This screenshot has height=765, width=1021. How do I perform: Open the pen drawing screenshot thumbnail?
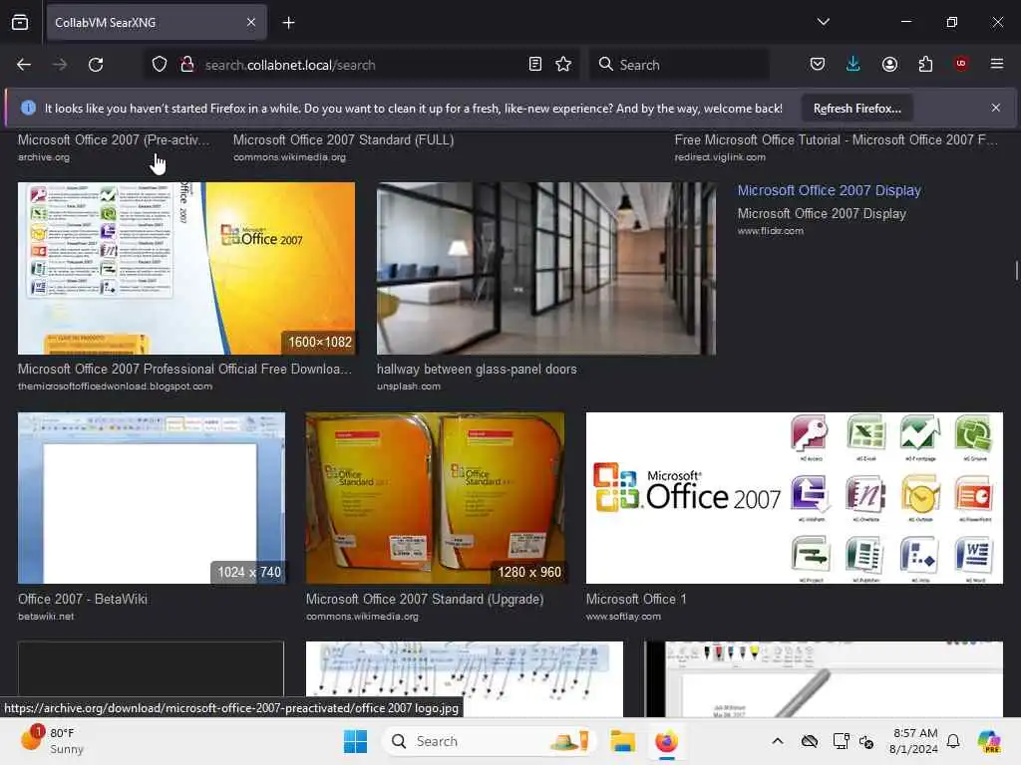825,679
